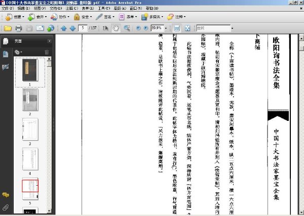Image resolution: width=304 pixels, height=216 pixels.
Task: Click the globe web upload icon
Action: (x=51, y=28)
